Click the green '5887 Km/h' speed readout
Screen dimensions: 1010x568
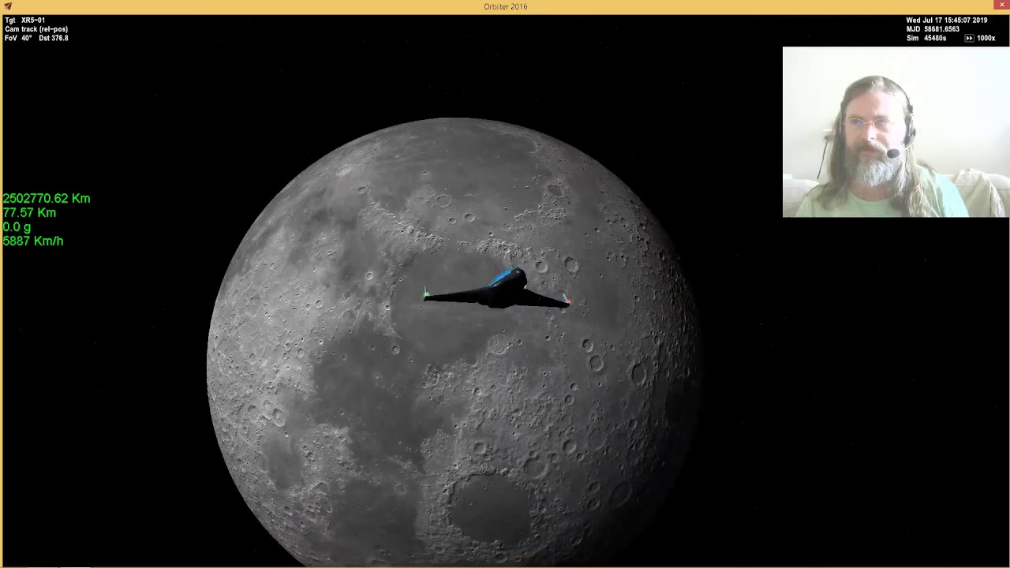click(33, 241)
